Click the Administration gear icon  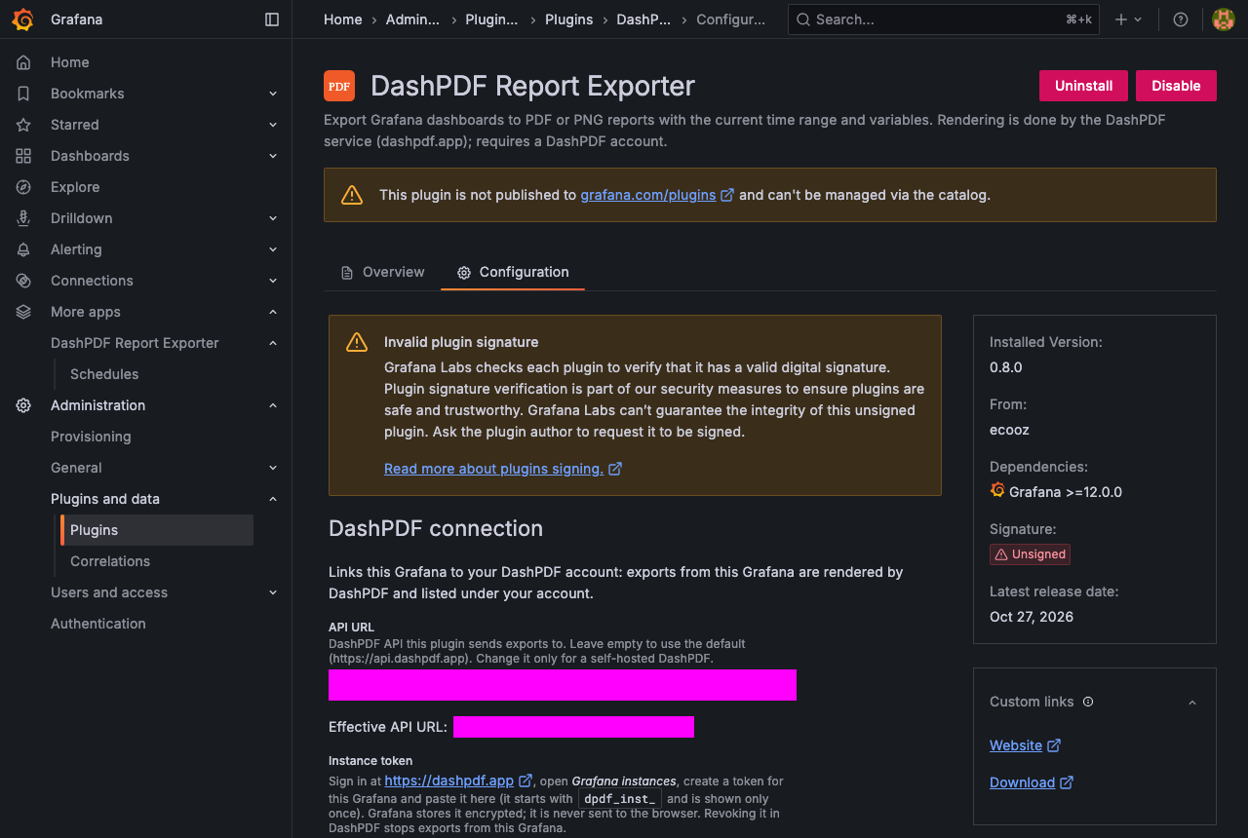point(23,405)
